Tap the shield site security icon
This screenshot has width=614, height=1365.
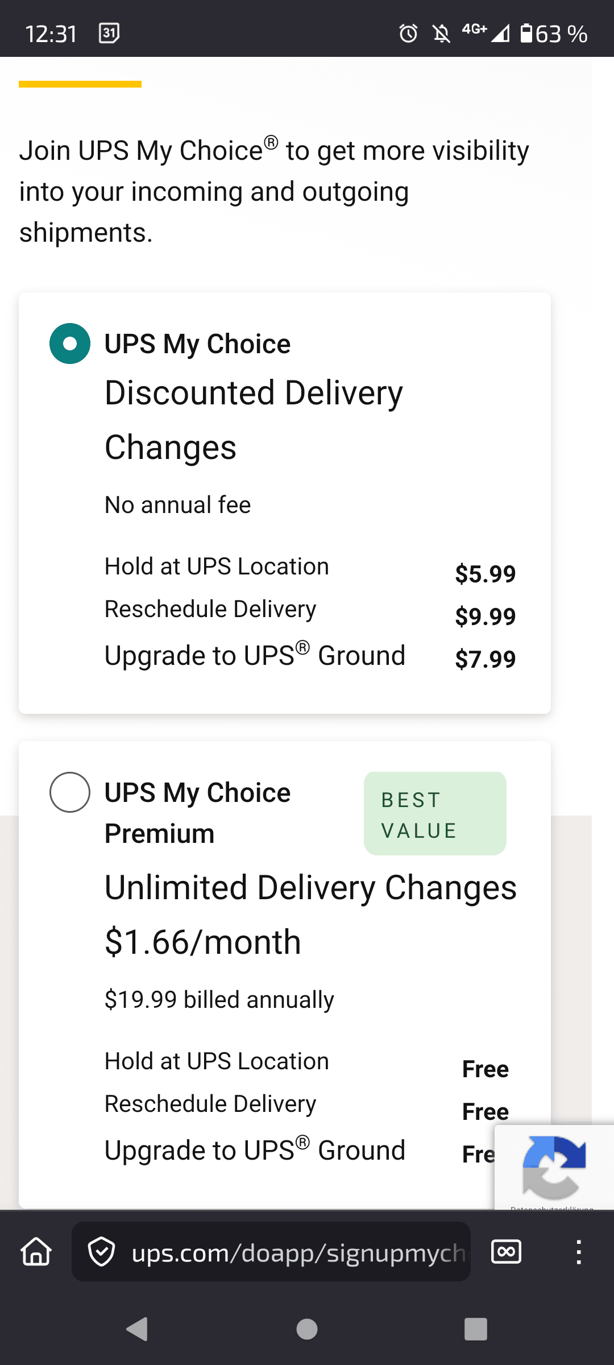(102, 1252)
